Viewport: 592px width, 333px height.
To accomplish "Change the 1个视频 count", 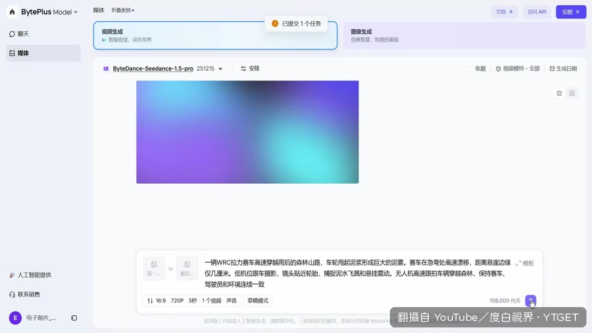I will coord(211,301).
